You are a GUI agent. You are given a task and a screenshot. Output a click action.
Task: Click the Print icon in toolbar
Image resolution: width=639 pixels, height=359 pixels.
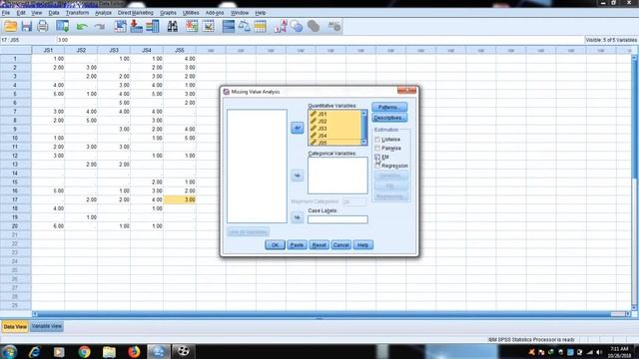pyautogui.click(x=42, y=27)
